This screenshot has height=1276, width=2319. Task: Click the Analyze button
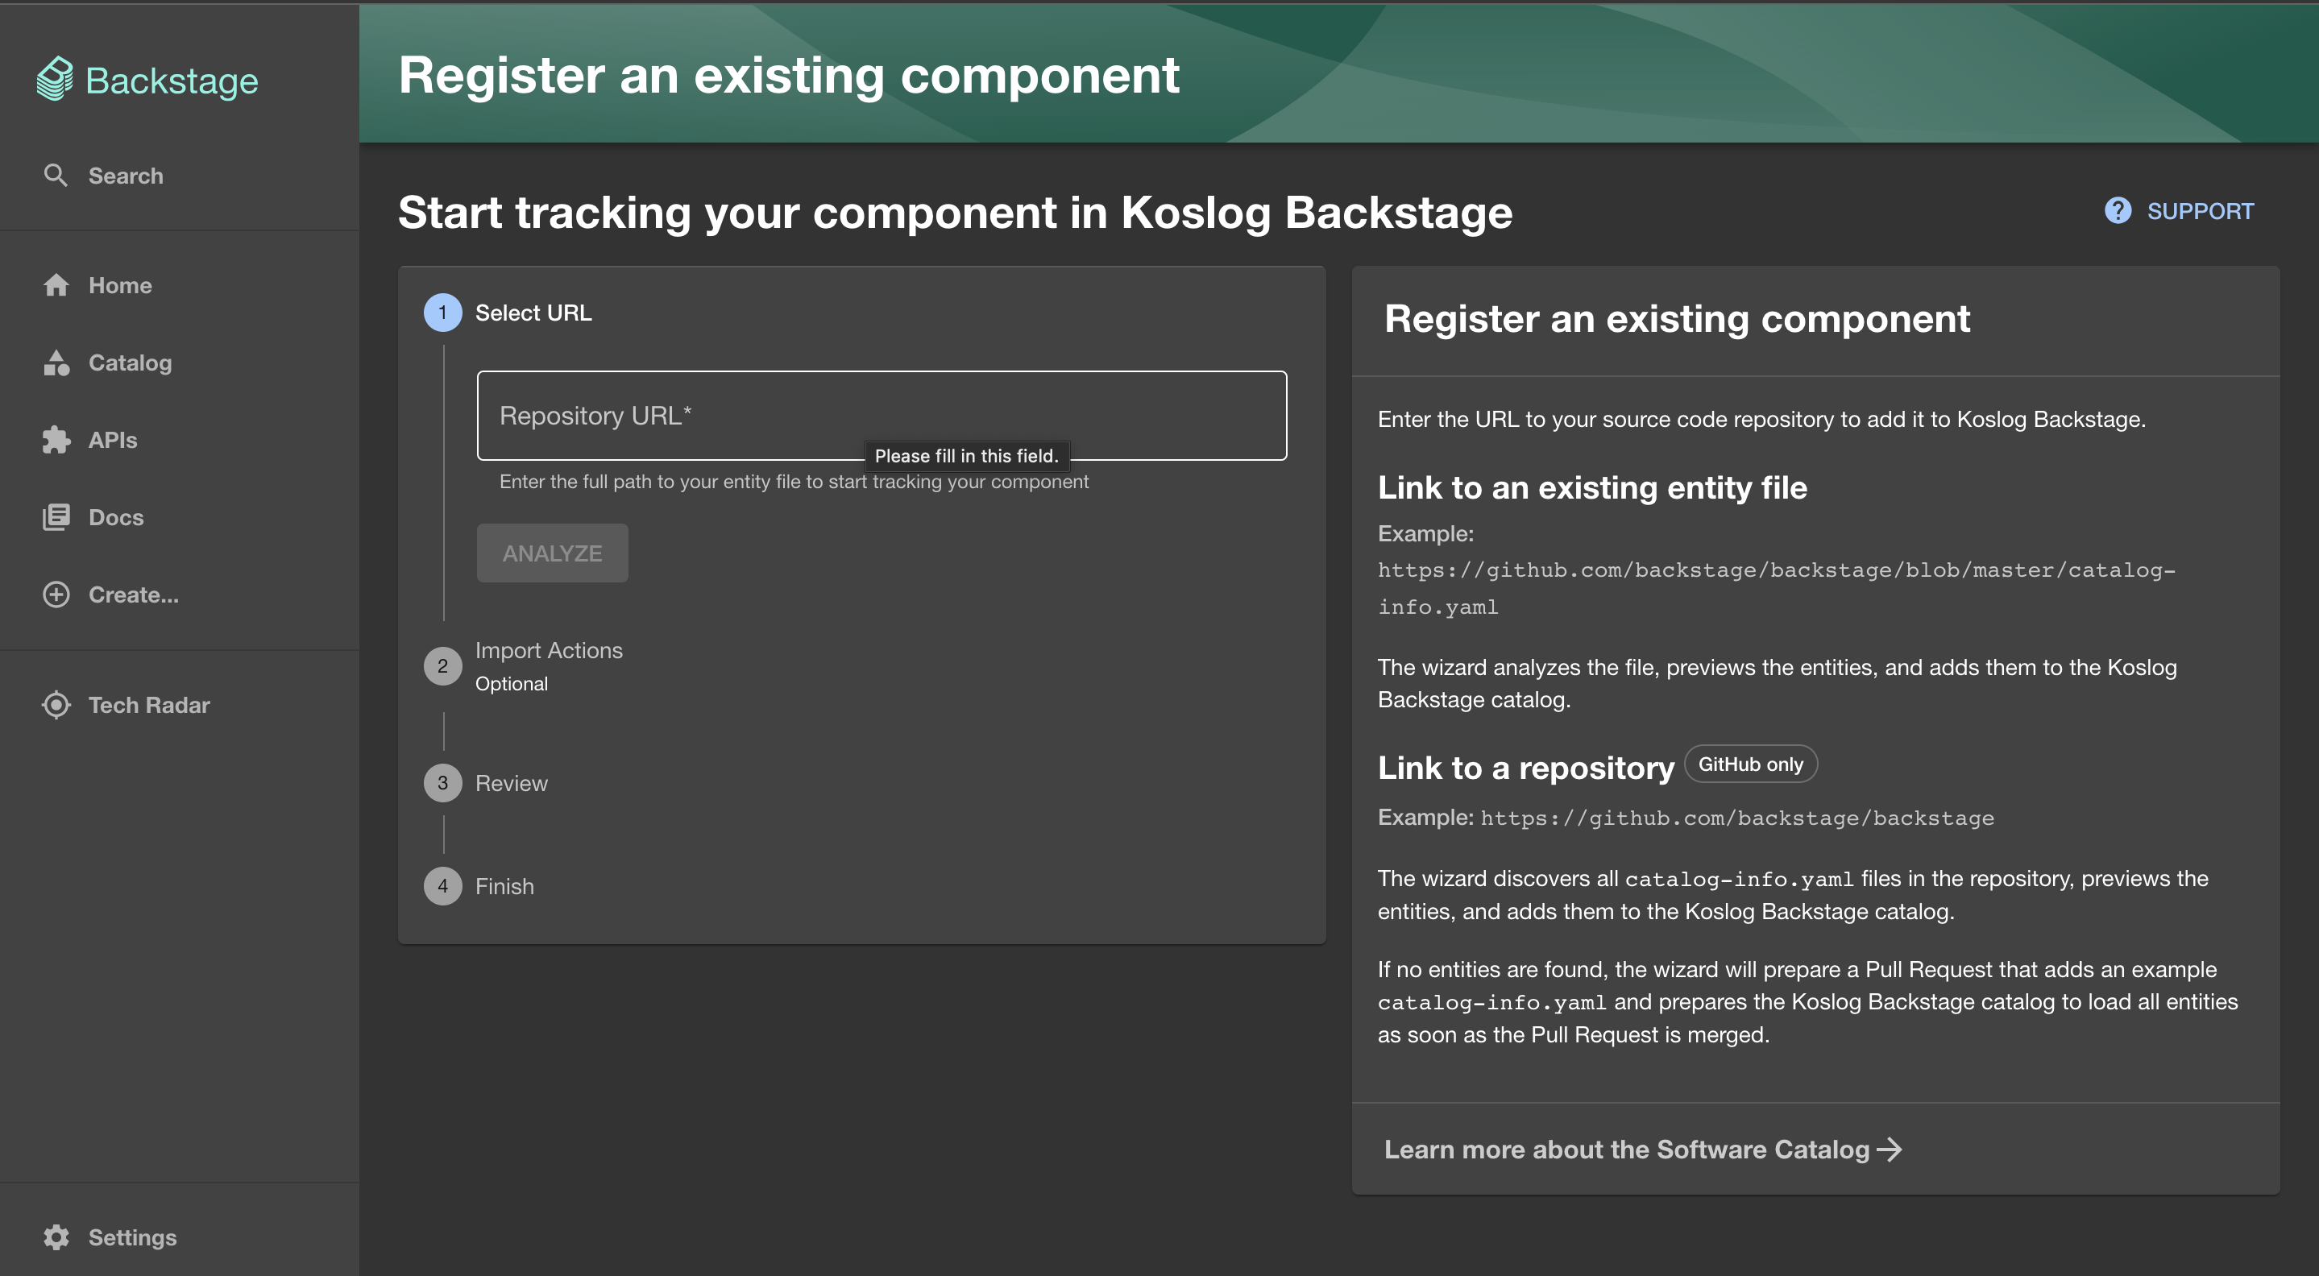551,552
